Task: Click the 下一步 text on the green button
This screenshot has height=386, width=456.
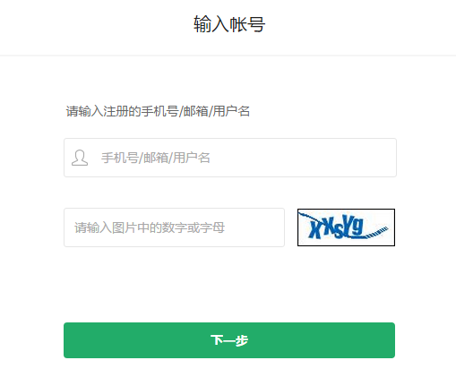Action: click(x=229, y=340)
